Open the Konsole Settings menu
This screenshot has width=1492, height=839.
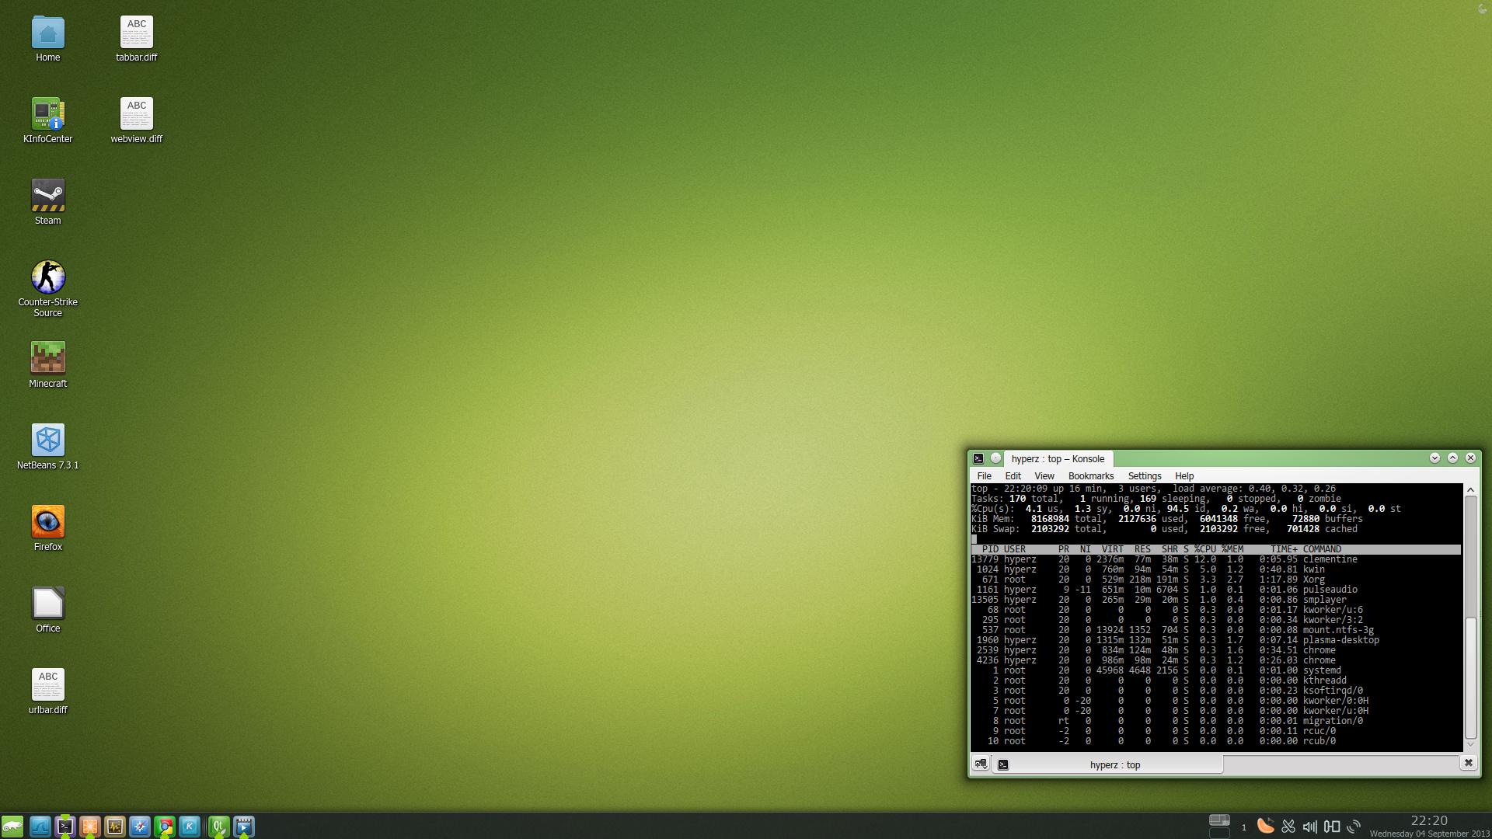[1144, 476]
